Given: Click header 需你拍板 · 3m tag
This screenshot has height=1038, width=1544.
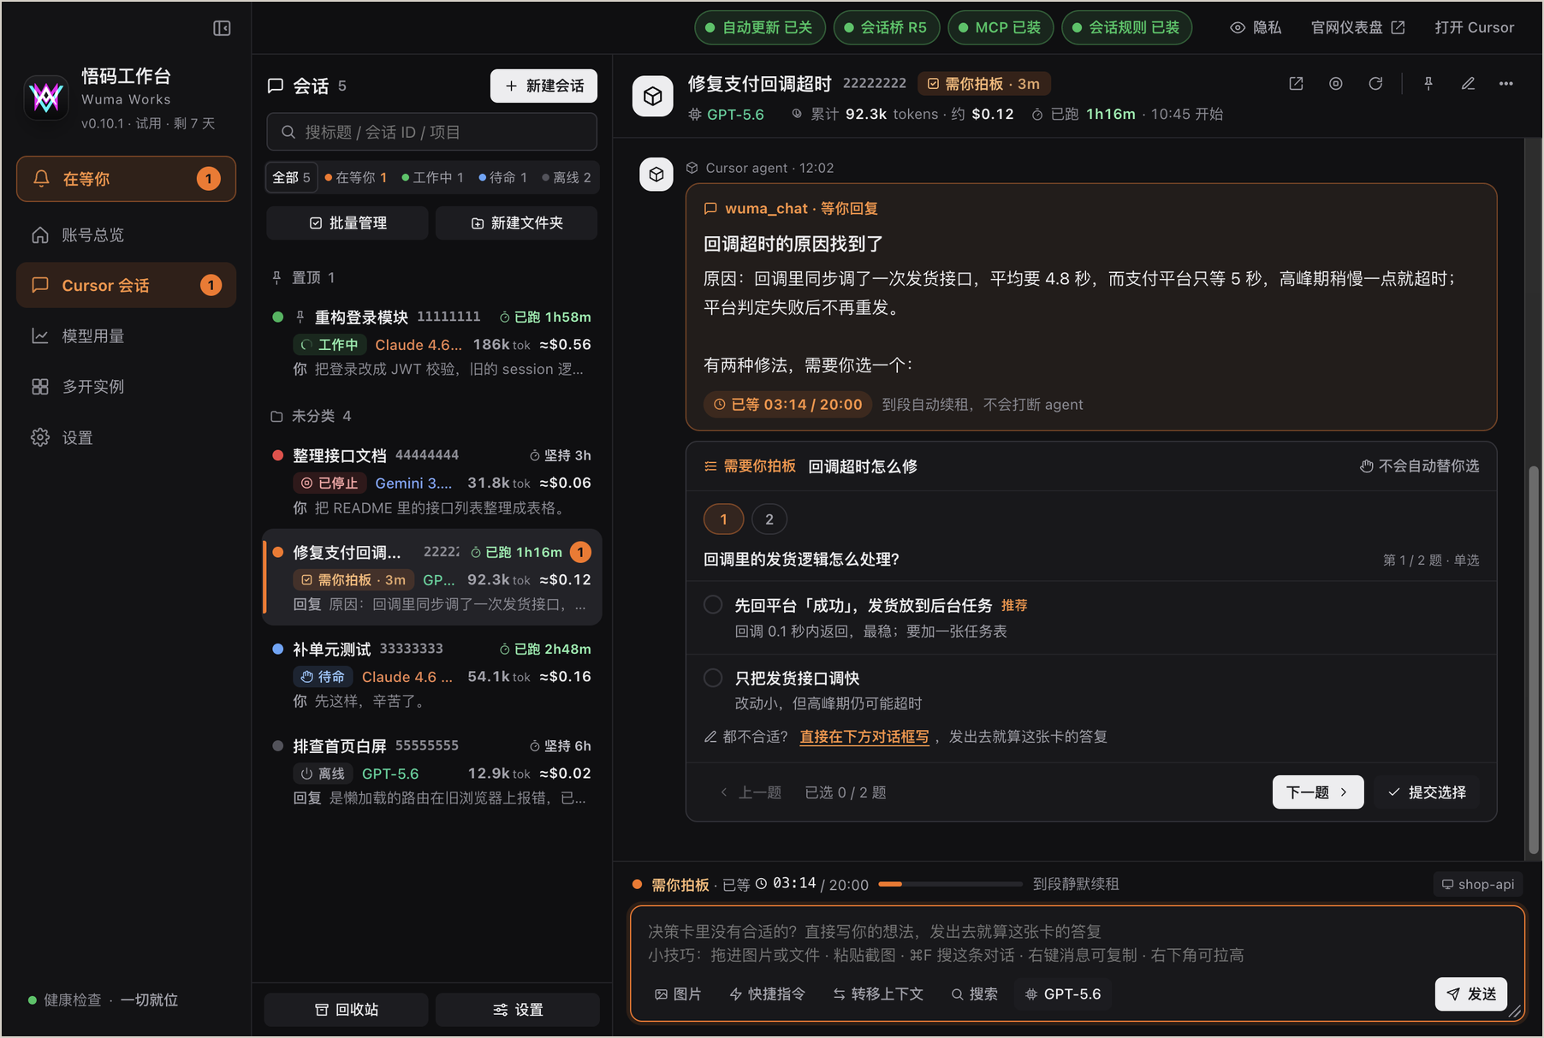Looking at the screenshot, I should click(x=984, y=84).
